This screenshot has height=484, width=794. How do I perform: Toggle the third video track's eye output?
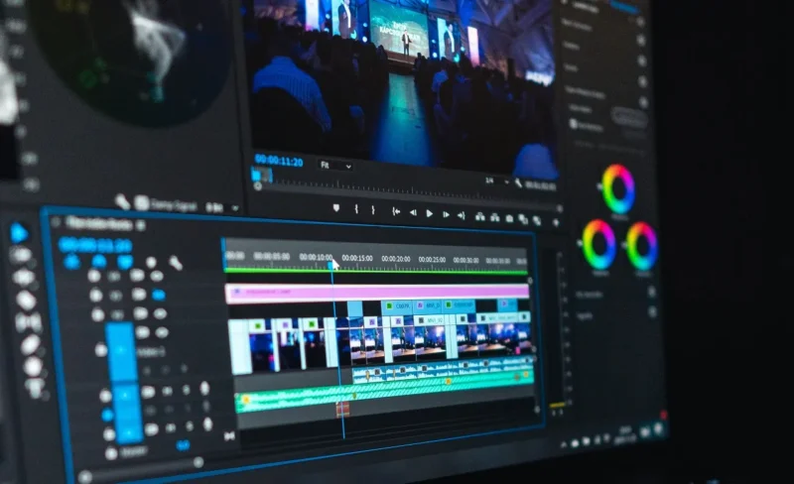pos(160,313)
